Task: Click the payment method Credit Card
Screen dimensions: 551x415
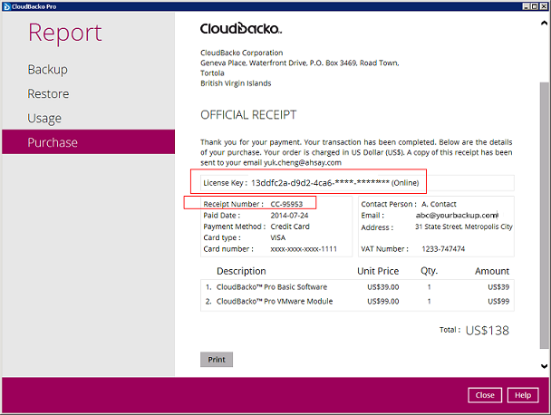Action: coord(290,227)
